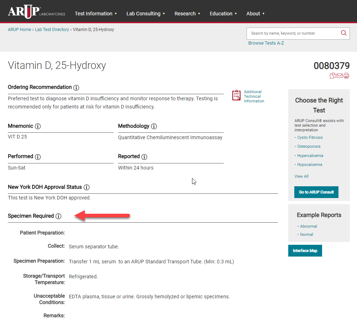Click the Interface Map button
The width and height of the screenshot is (357, 319).
(305, 251)
